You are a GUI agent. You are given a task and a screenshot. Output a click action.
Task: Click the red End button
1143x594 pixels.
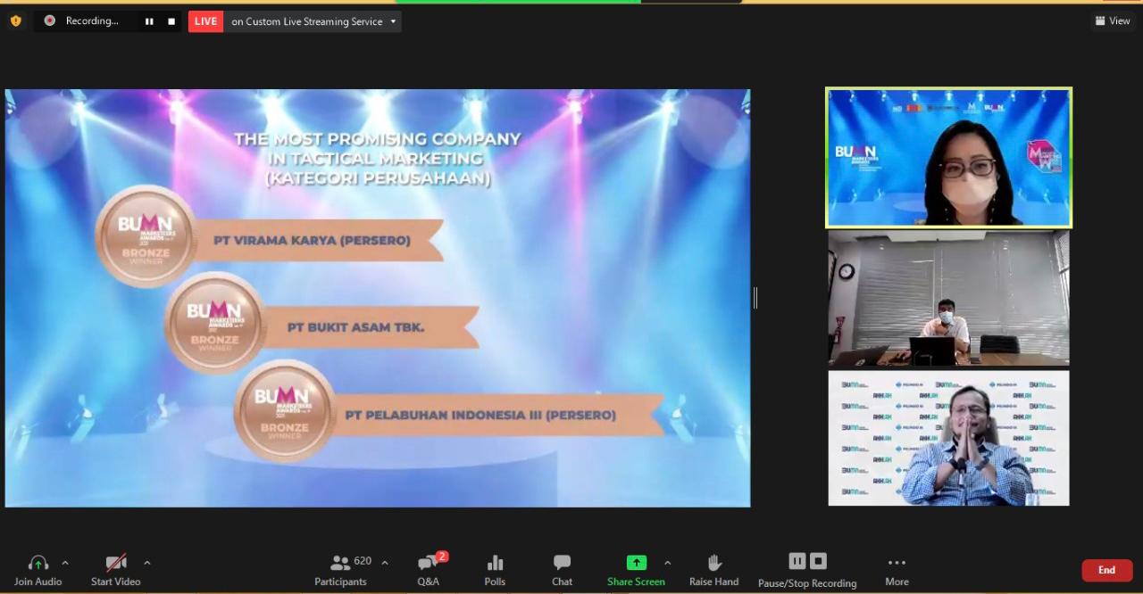click(1106, 570)
